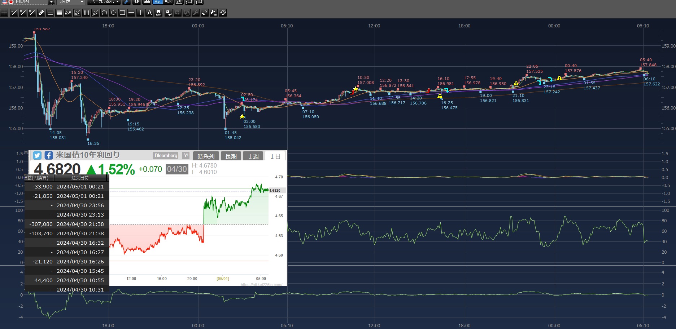Share via the Twitter icon
The image size is (676, 329).
[x=37, y=155]
